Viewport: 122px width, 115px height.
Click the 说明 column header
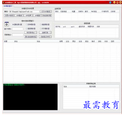click(61, 42)
